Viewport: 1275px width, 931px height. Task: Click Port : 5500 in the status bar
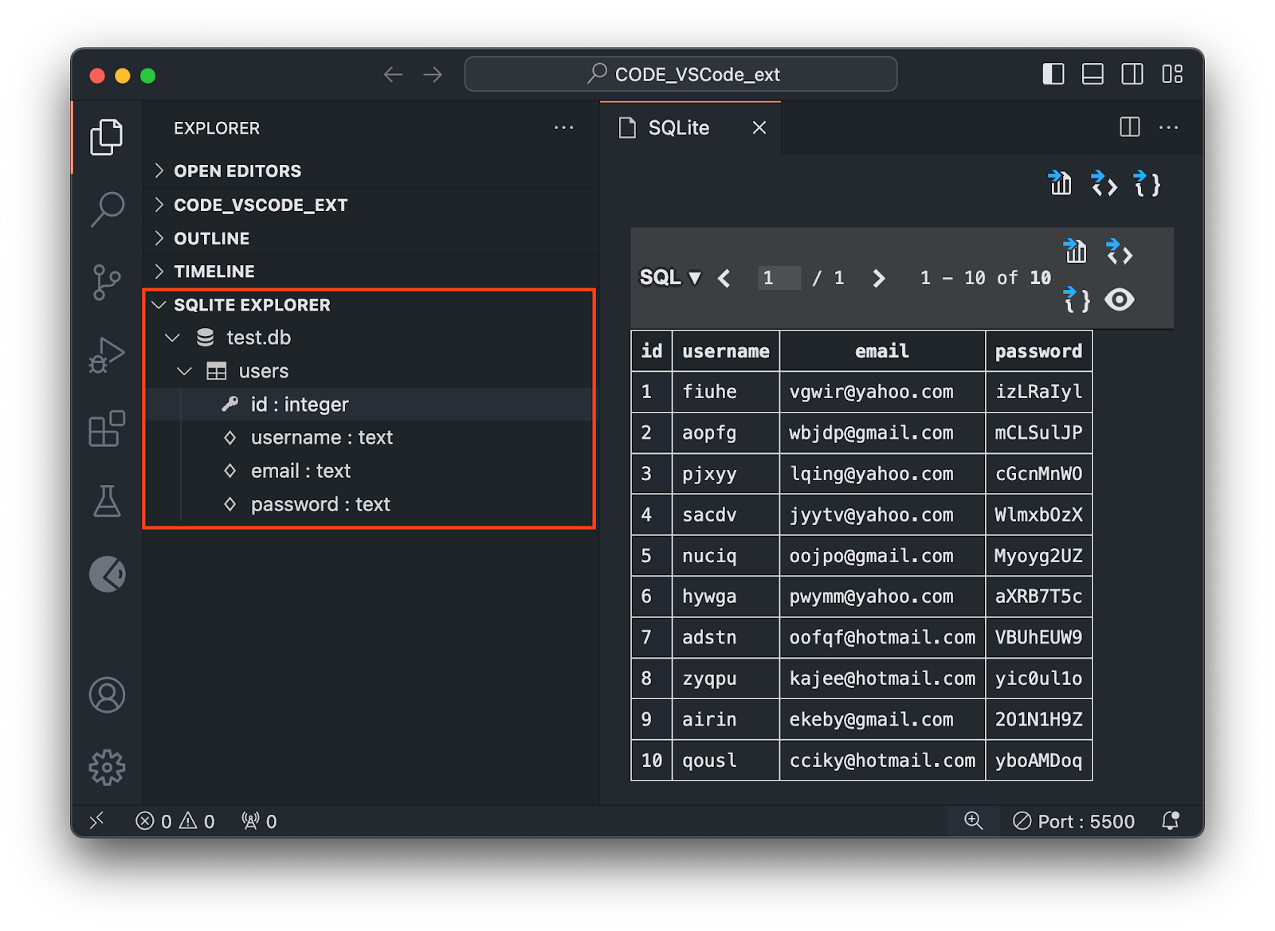click(x=1073, y=820)
